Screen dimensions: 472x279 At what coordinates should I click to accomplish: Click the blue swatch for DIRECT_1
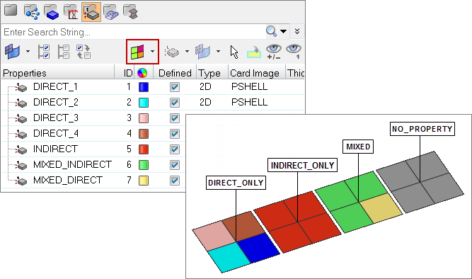click(144, 87)
